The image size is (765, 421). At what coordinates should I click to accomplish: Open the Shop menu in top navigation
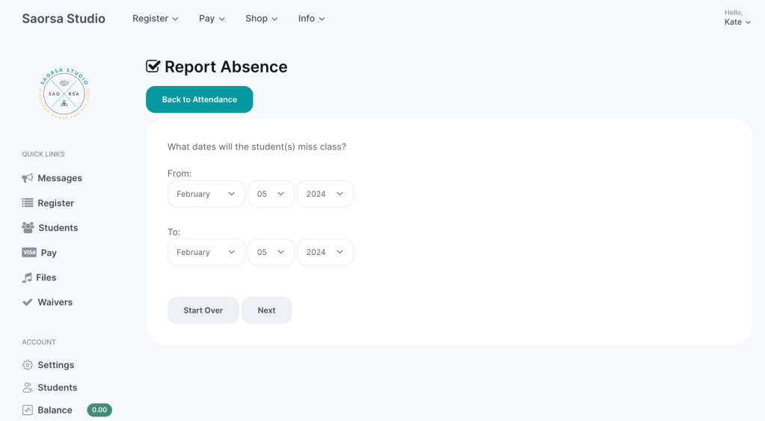tap(262, 19)
